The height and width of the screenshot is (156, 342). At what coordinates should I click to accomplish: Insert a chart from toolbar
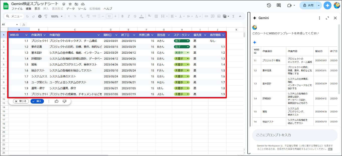pyautogui.click(x=219, y=16)
